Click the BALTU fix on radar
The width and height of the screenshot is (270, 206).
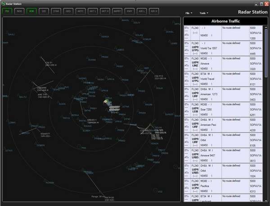point(23,97)
